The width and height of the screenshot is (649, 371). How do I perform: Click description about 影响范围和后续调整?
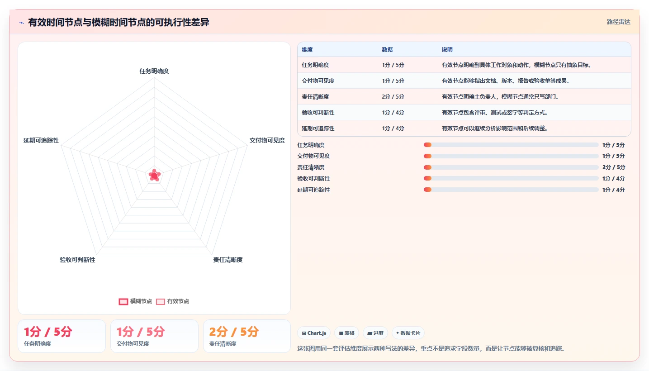point(495,128)
